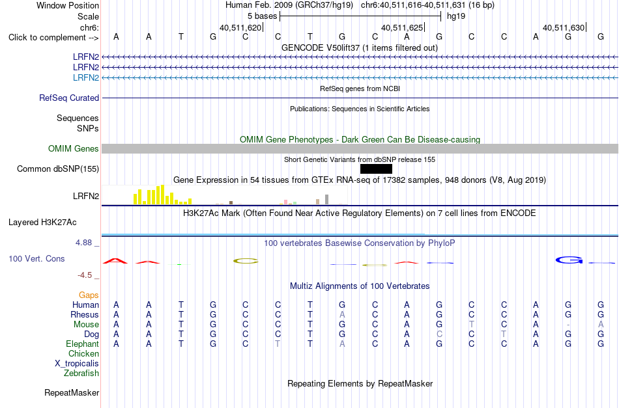
Task: Open the "RefSeq Curated" track label
Action: 69,98
